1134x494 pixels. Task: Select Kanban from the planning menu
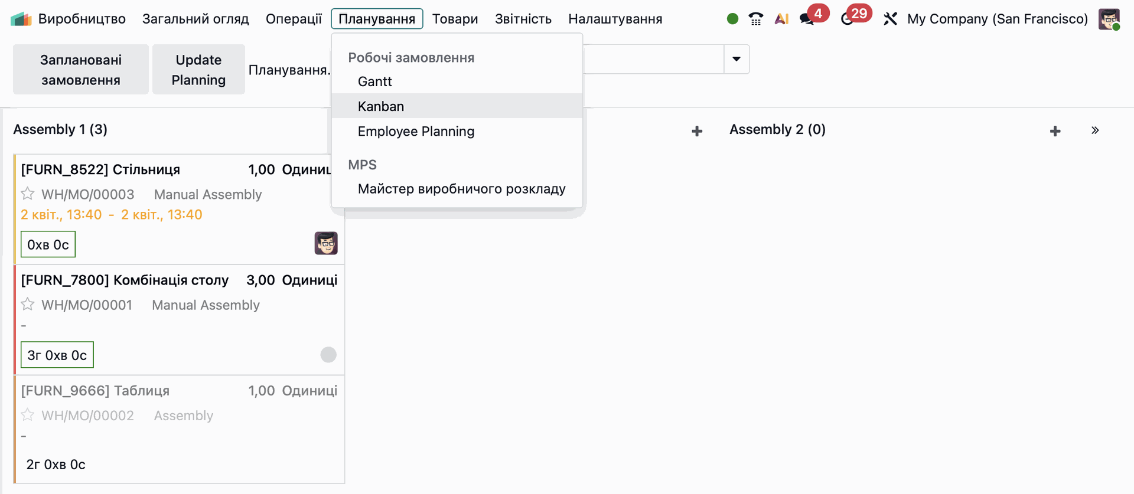pyautogui.click(x=381, y=106)
